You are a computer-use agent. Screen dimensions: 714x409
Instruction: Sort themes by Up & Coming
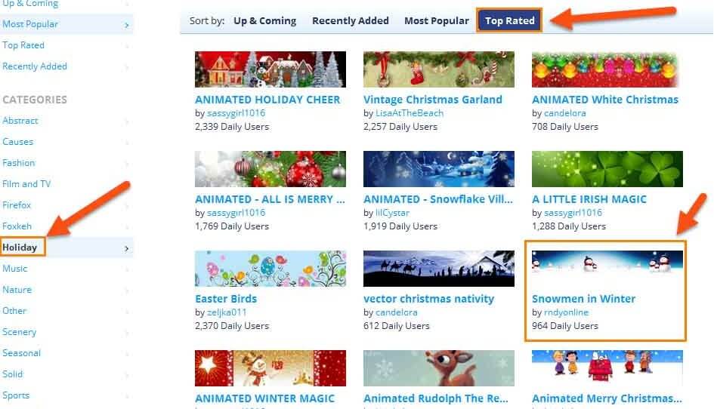coord(264,21)
